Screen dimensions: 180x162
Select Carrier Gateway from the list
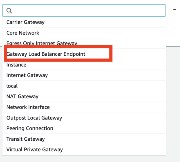[x=84, y=22]
